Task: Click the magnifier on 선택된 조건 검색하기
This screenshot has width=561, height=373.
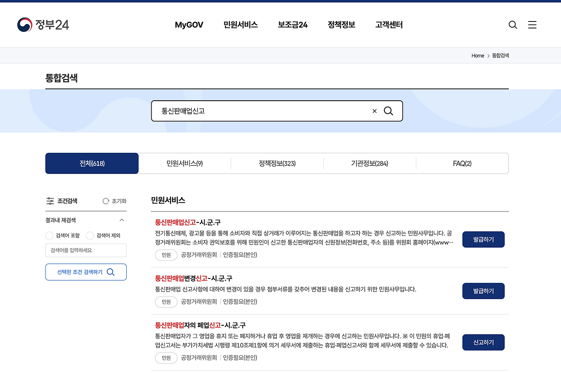Action: pyautogui.click(x=110, y=272)
